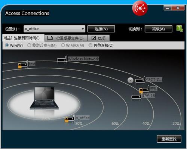Close the Access Connections window
This screenshot has width=187, height=149.
tap(178, 8)
